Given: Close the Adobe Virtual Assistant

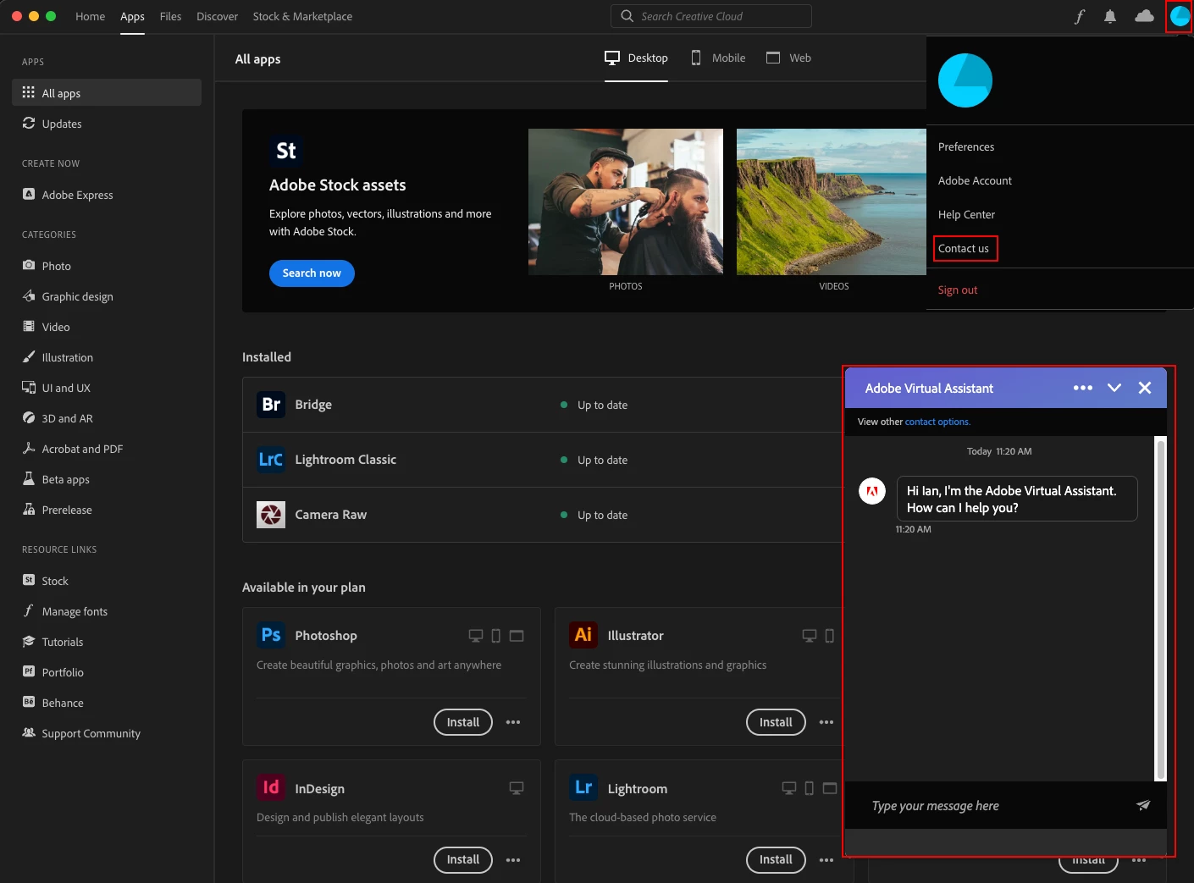Looking at the screenshot, I should coord(1145,388).
